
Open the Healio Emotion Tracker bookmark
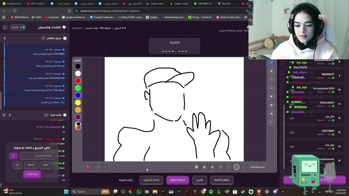coord(228,17)
